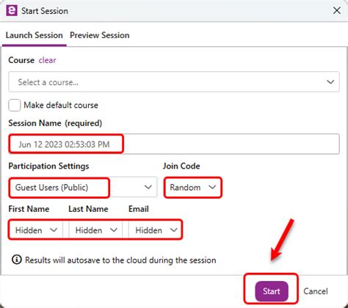Close the Start Session dialog
348x308 pixels.
pyautogui.click(x=337, y=10)
